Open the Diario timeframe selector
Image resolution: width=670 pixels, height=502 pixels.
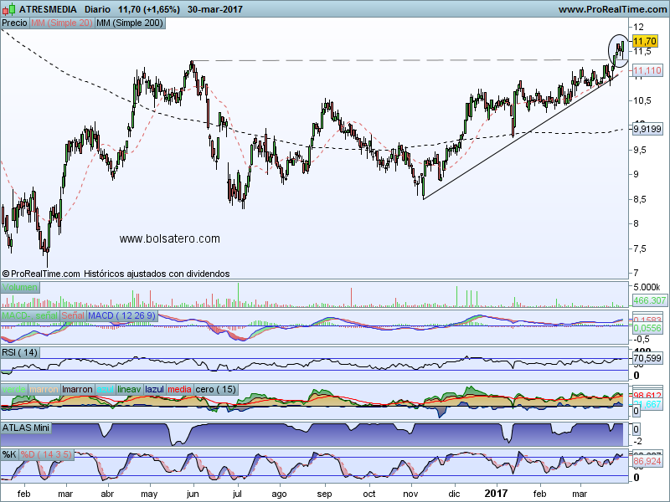[x=96, y=9]
